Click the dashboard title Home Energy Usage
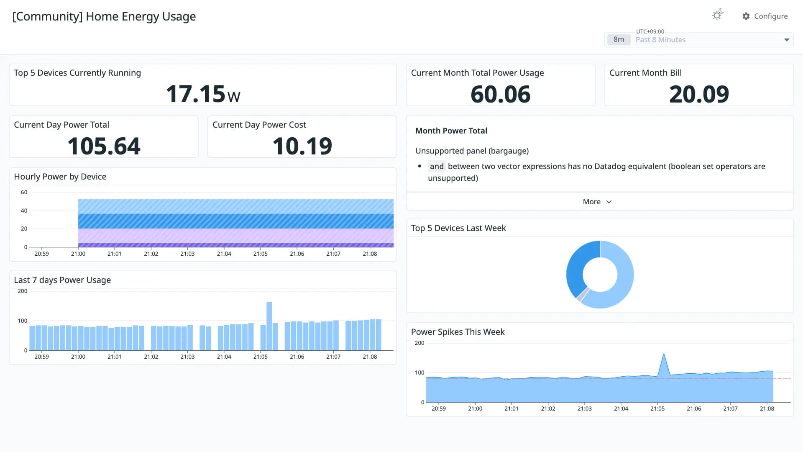Screen dimensions: 803x452 [104, 16]
